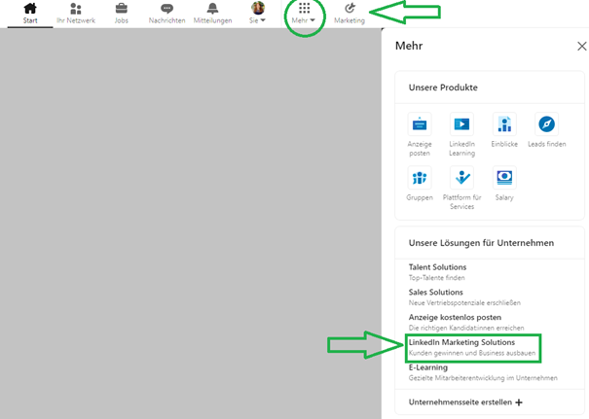Open Gruppen people icon

point(420,178)
